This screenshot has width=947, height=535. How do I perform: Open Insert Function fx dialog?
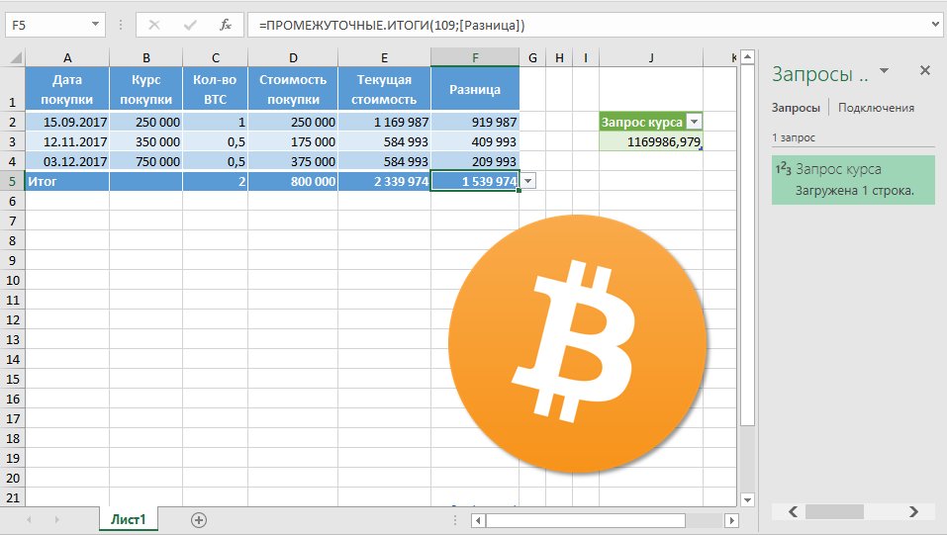[x=226, y=25]
